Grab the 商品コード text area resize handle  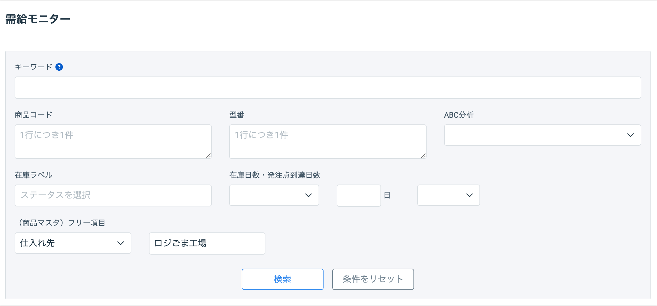(x=208, y=156)
